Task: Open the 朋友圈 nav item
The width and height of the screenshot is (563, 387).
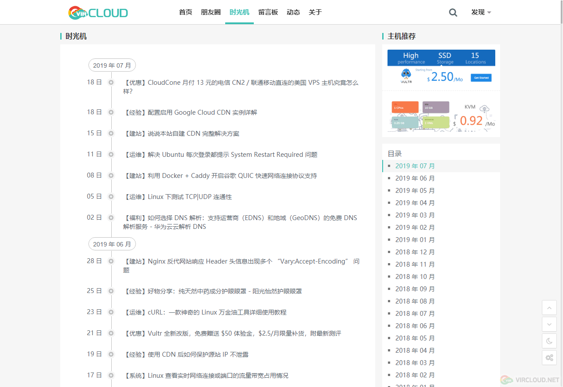Action: pos(211,12)
